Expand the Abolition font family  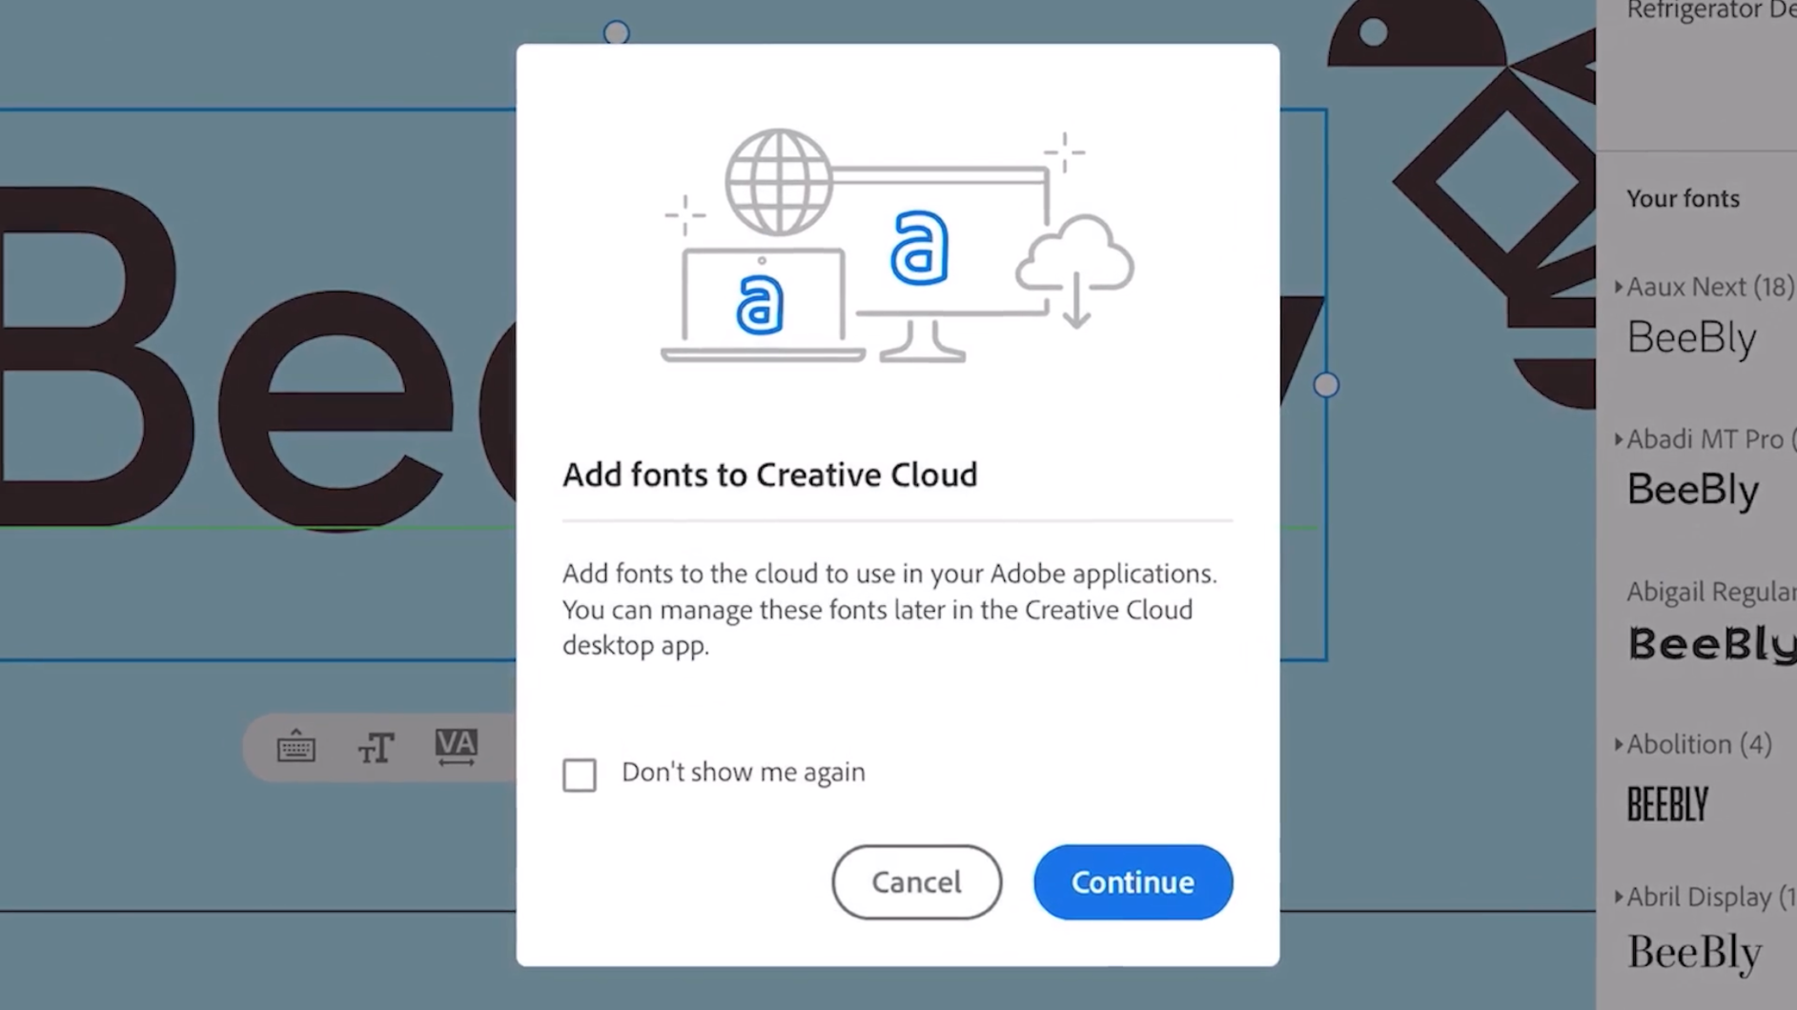coord(1619,744)
